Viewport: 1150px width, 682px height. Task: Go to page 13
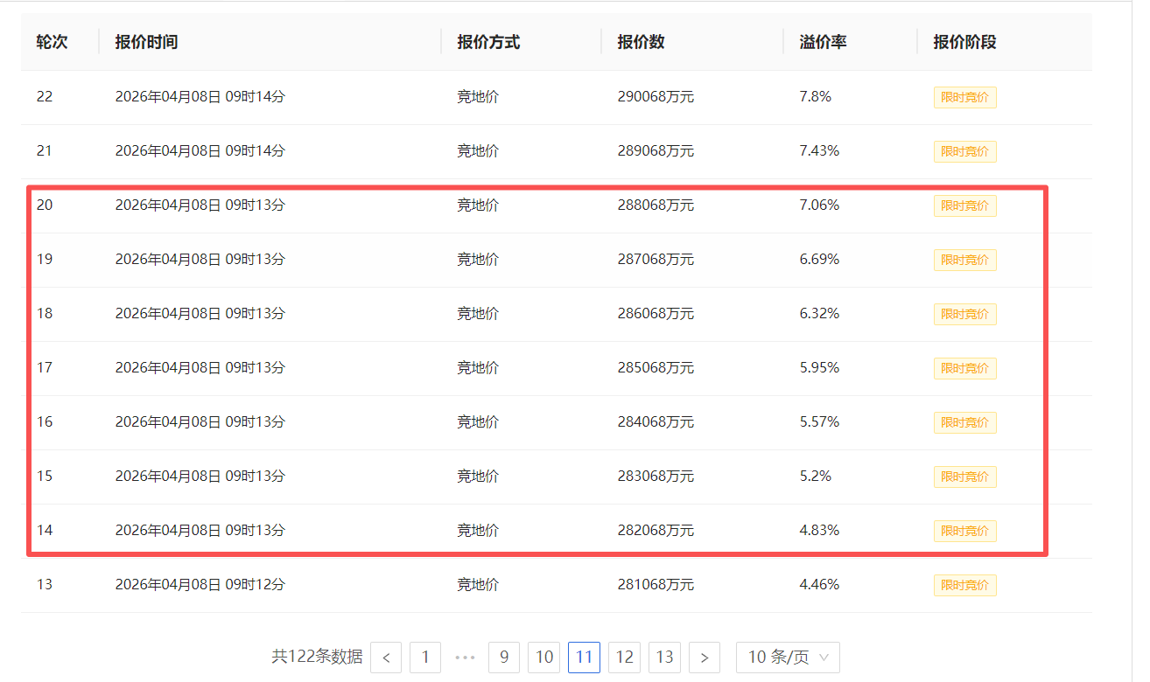[x=664, y=658]
